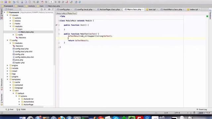Open the Find tool window button
Viewport: 212px width, 119px height.
[x=9, y=109]
